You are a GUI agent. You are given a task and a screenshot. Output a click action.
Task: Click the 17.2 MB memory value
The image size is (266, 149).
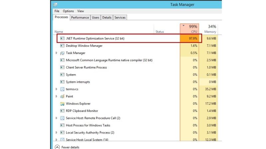pos(210,104)
